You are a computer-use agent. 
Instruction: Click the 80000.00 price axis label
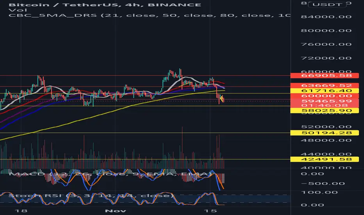click(326, 30)
